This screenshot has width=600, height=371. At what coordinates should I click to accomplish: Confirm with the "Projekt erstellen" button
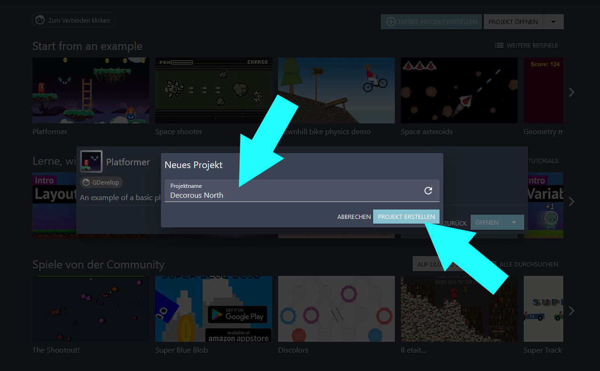tap(407, 217)
